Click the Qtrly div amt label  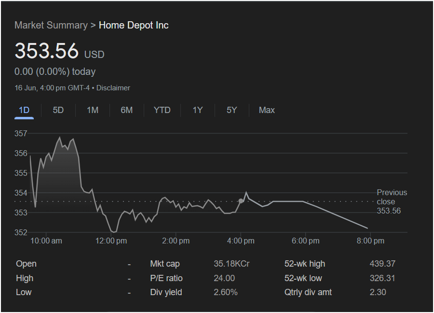pos(308,292)
